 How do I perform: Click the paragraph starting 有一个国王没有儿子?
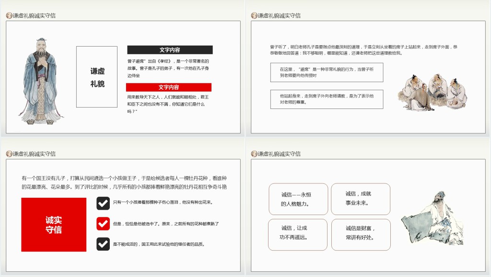click(124, 182)
